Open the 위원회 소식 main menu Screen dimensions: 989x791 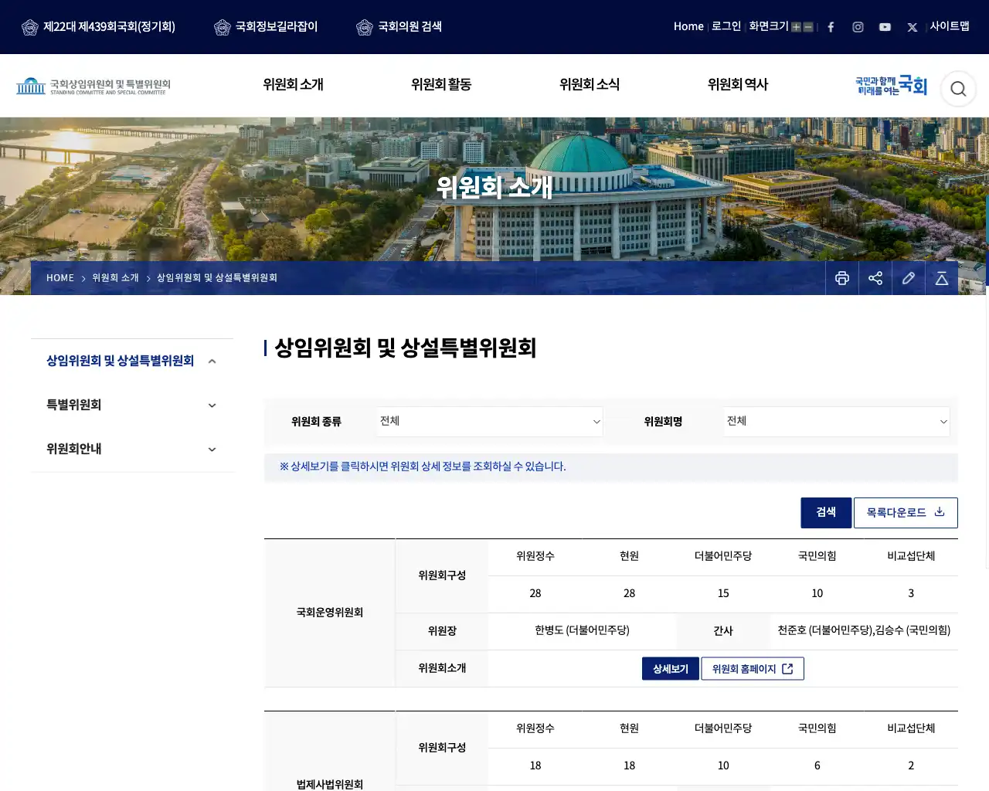tap(590, 85)
